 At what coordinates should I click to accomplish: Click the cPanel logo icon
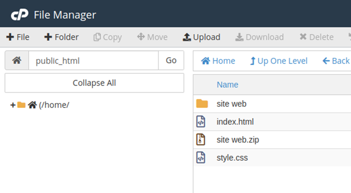click(x=19, y=15)
